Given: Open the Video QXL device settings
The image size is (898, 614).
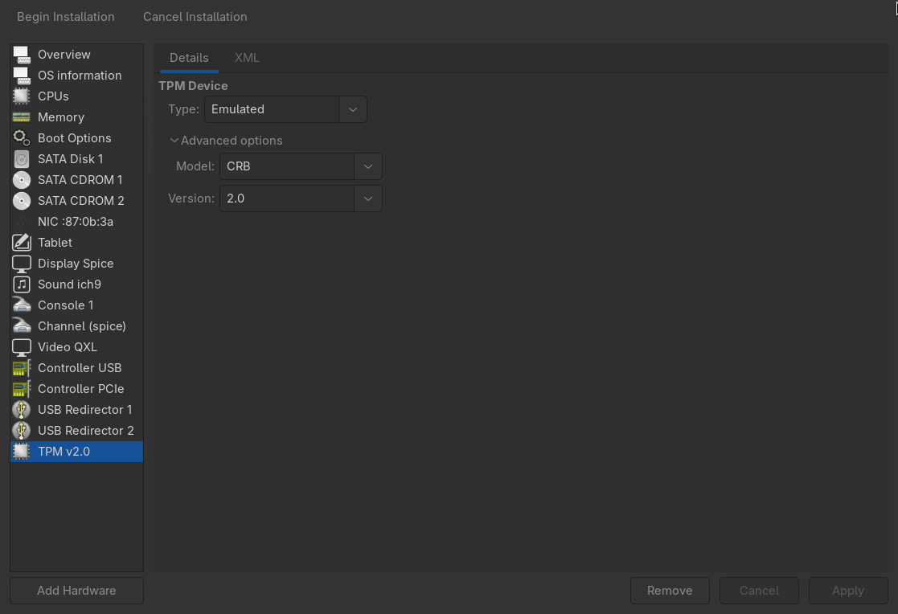Looking at the screenshot, I should tap(68, 346).
